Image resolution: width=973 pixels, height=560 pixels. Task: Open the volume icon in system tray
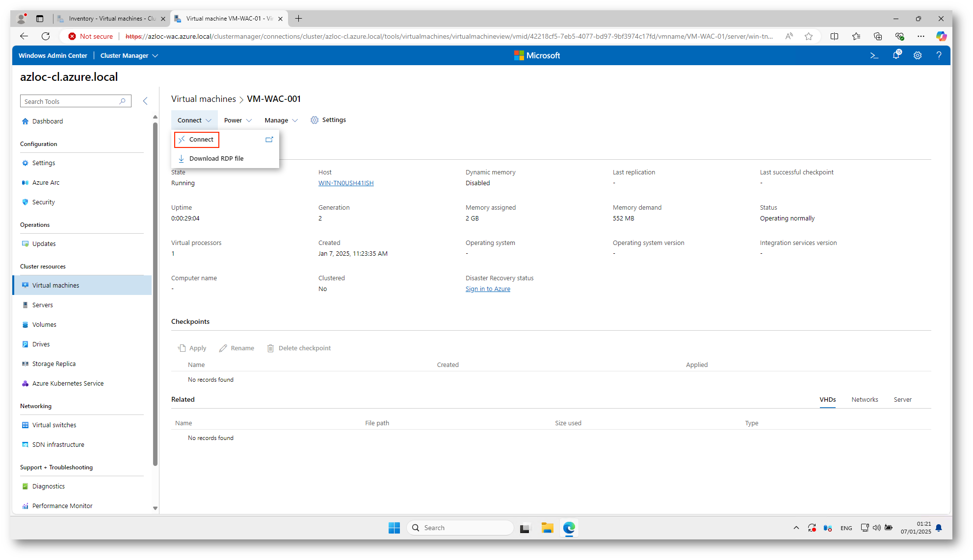click(x=876, y=528)
